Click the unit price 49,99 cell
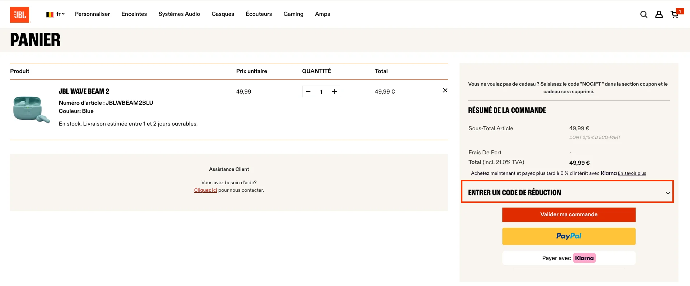Viewport: 690px width, 286px height. 243,92
